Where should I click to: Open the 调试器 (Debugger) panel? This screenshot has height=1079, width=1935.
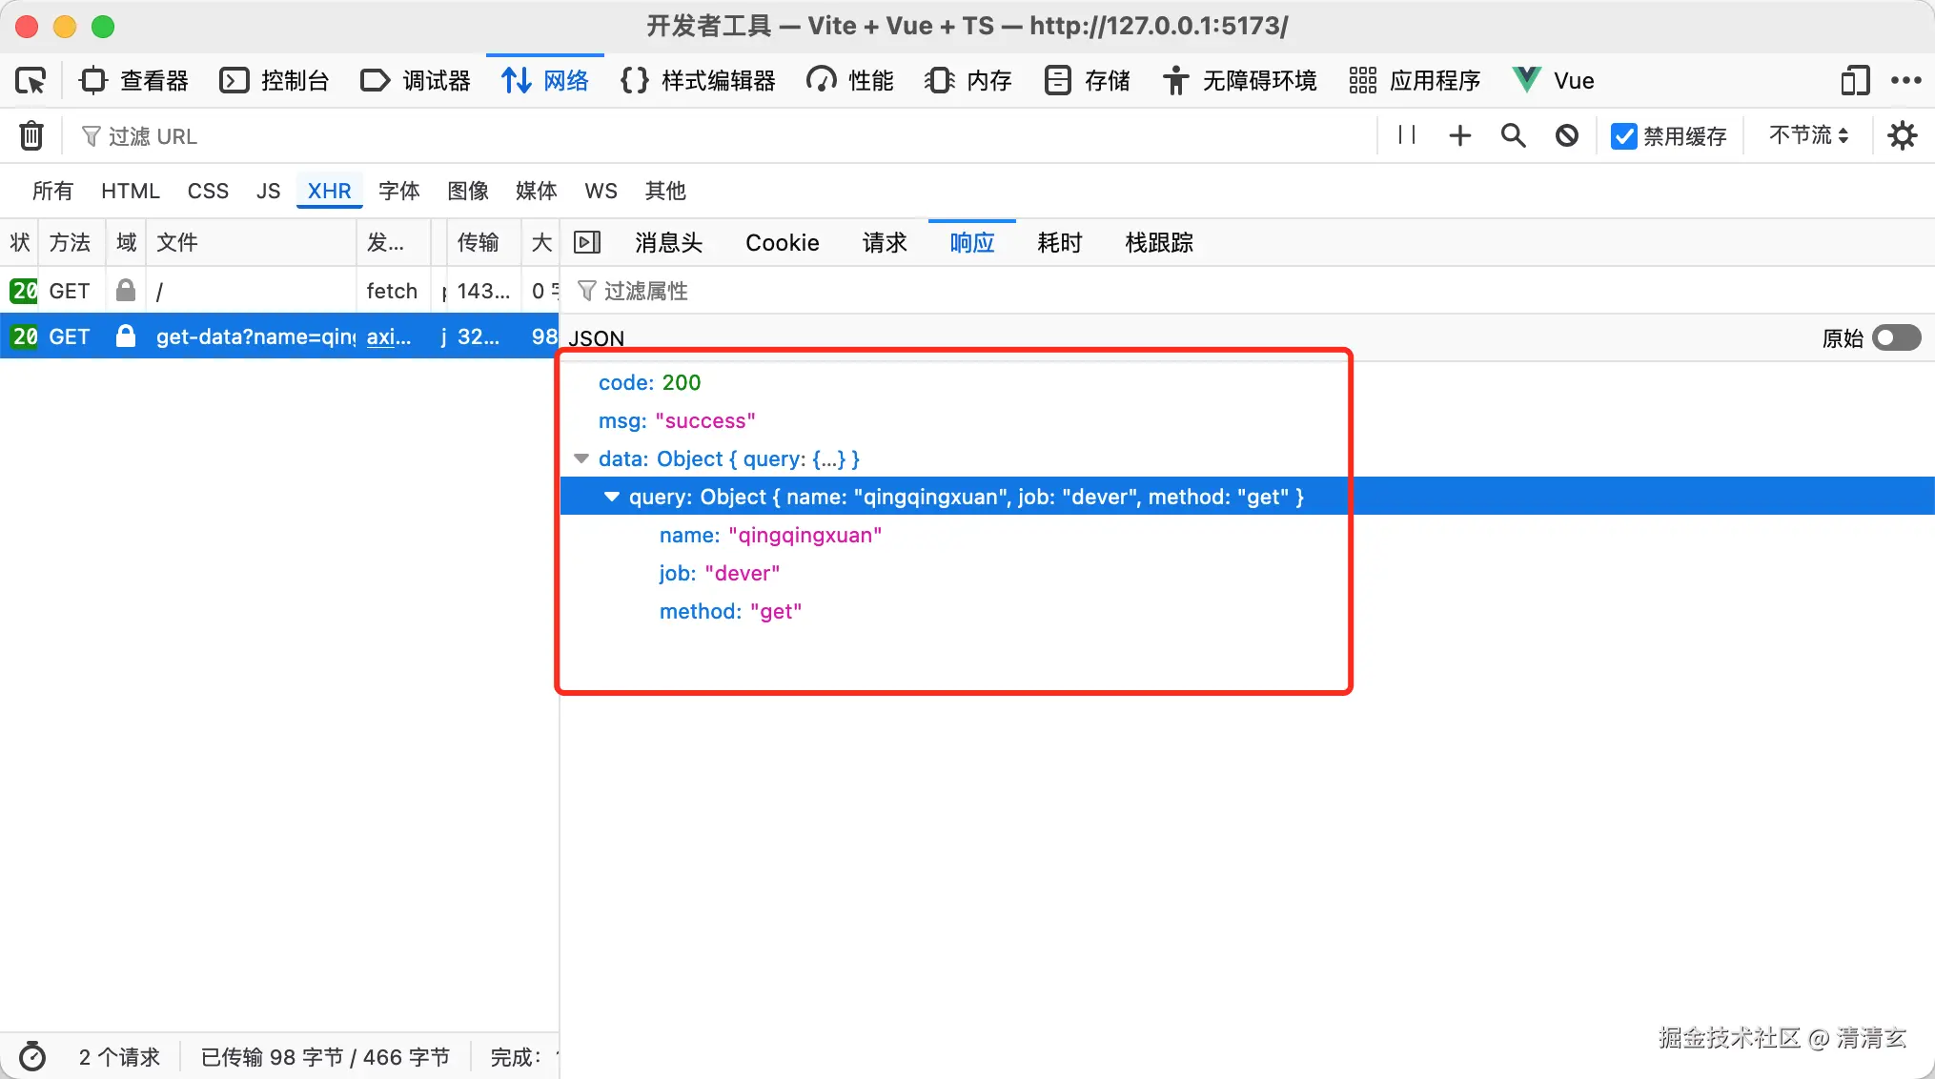[x=415, y=80]
